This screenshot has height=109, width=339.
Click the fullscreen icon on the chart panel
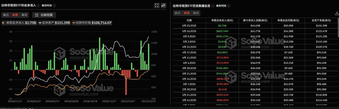click(157, 5)
